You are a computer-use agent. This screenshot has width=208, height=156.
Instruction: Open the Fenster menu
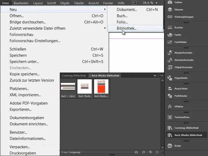click(108, 3)
